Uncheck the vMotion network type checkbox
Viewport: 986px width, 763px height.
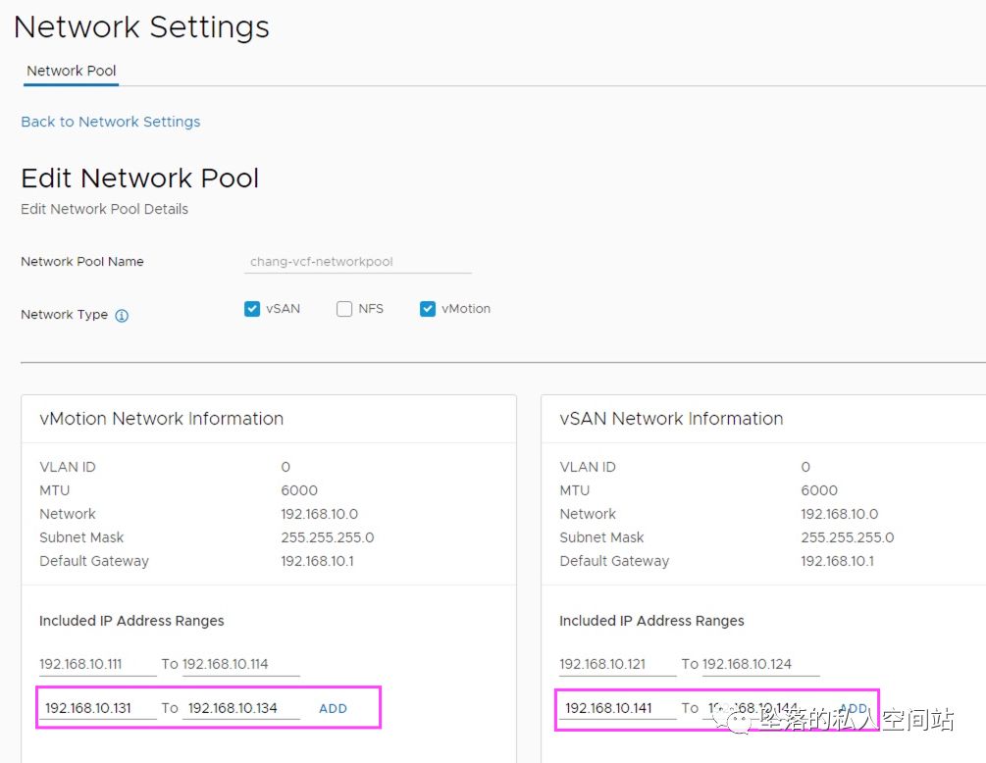pos(428,309)
